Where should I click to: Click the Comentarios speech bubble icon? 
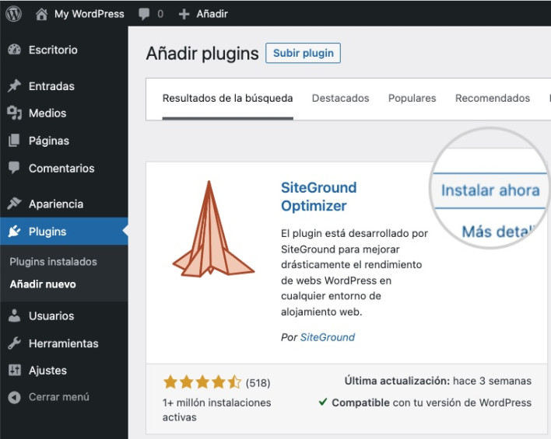coord(15,168)
